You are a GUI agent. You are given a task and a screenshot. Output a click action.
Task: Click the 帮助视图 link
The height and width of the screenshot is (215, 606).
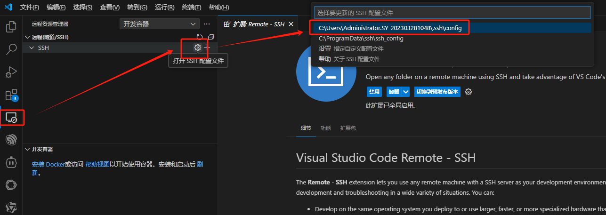pos(97,165)
